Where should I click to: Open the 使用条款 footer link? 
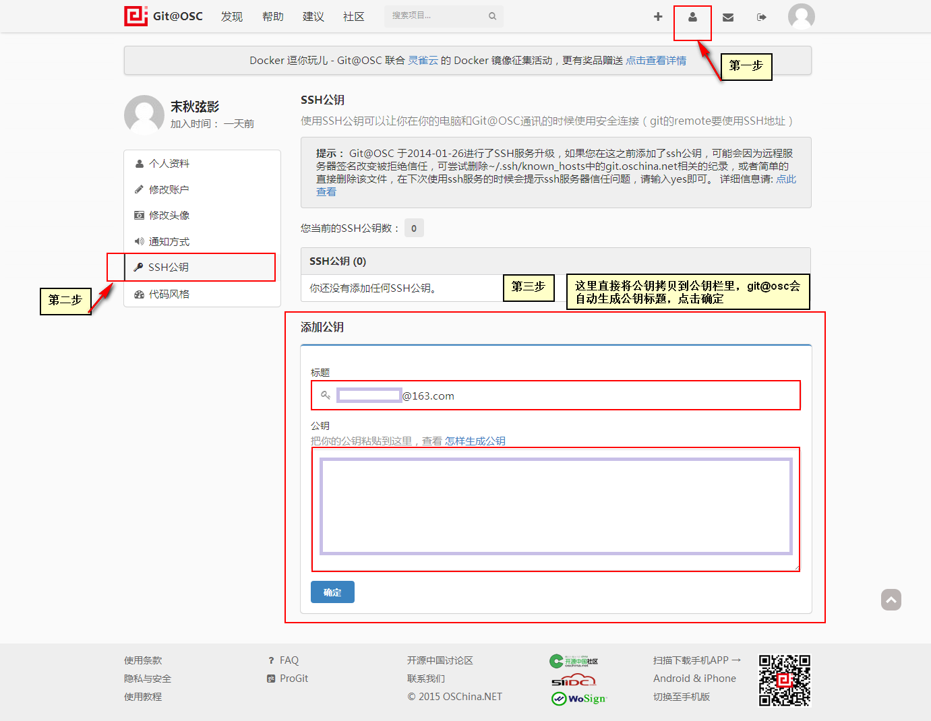tap(143, 661)
